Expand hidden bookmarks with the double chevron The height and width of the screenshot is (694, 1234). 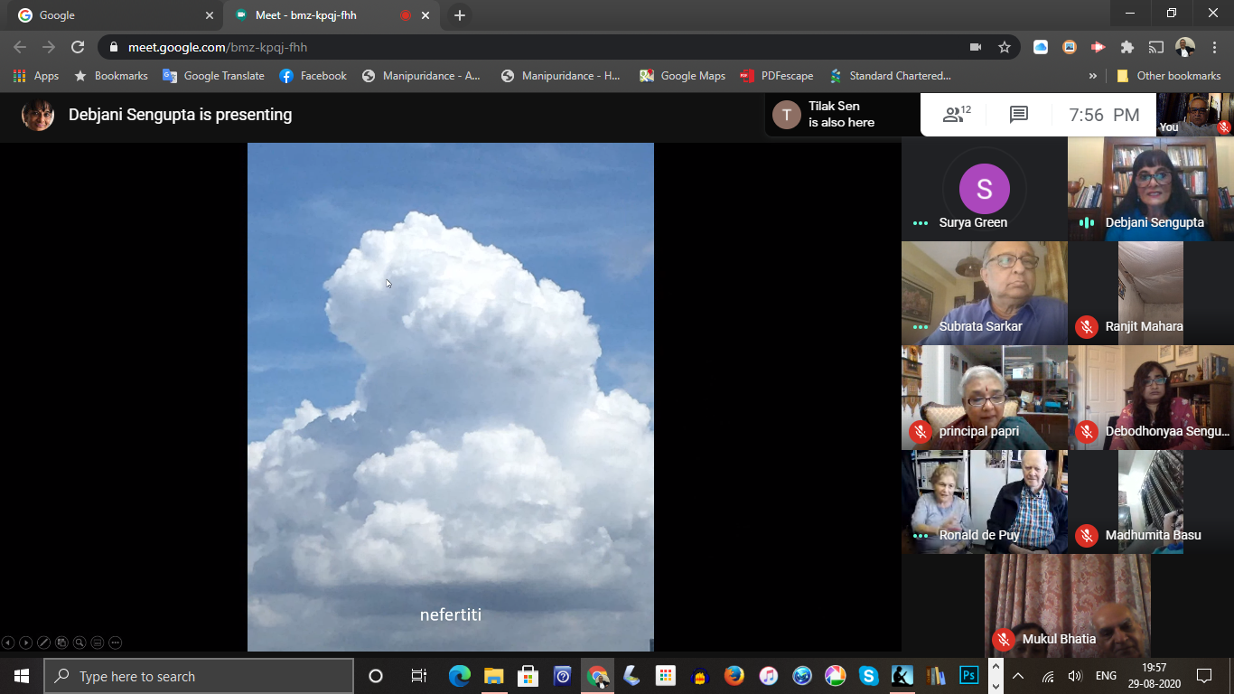1093,76
